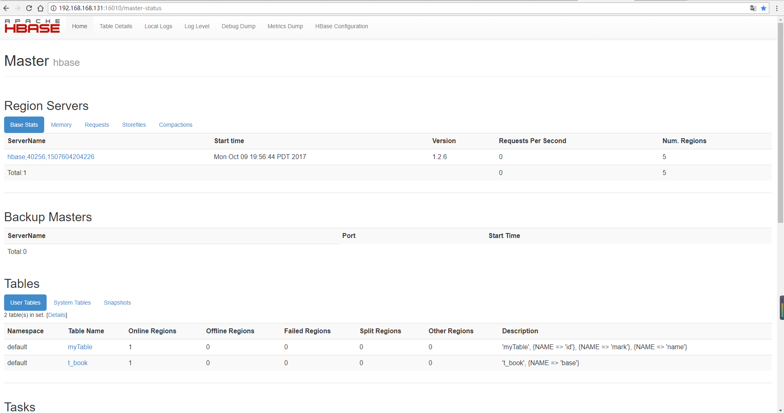The image size is (784, 413).
Task: Open the Chrome three-dot menu
Action: point(777,8)
